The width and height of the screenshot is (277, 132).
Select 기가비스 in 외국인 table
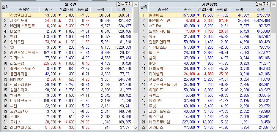17,58
